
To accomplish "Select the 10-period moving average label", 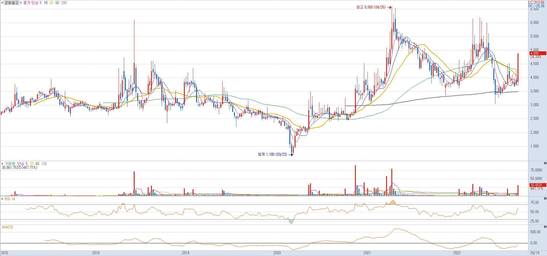I will [x=46, y=3].
